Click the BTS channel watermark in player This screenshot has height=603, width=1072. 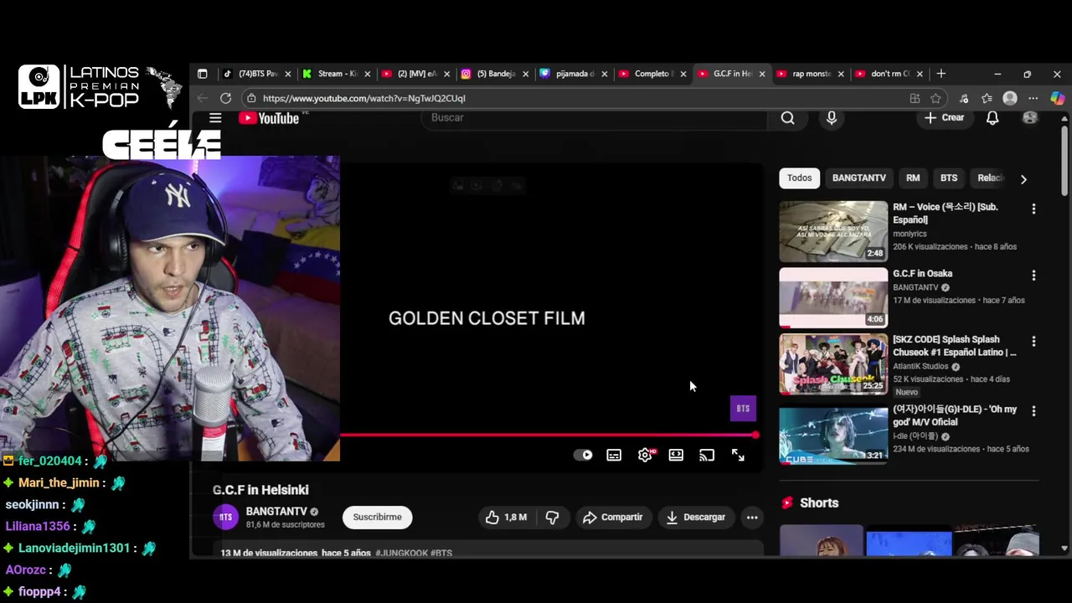(743, 409)
